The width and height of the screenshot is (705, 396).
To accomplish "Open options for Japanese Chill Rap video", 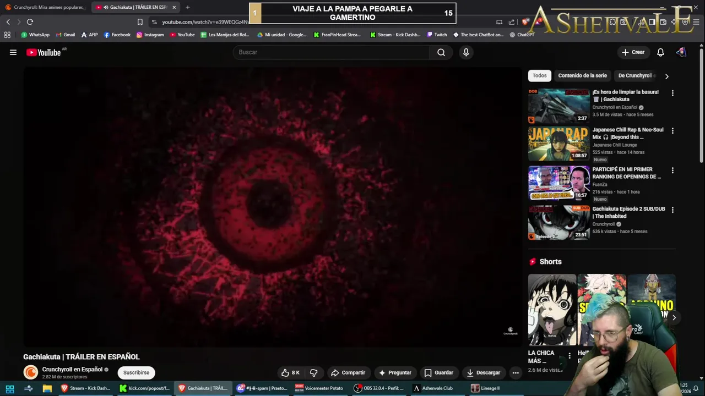I will click(672, 131).
